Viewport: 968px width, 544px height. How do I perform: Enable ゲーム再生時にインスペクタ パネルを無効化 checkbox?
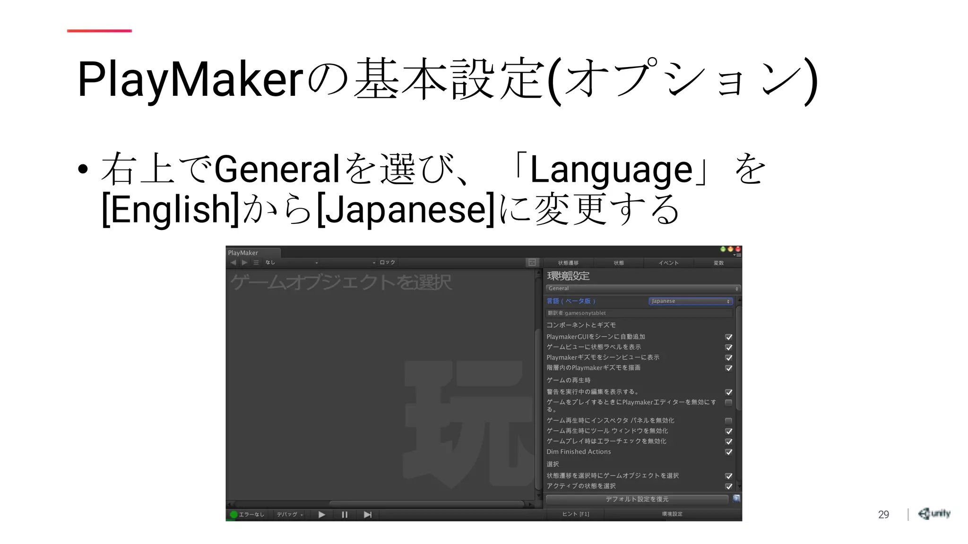[x=728, y=421]
